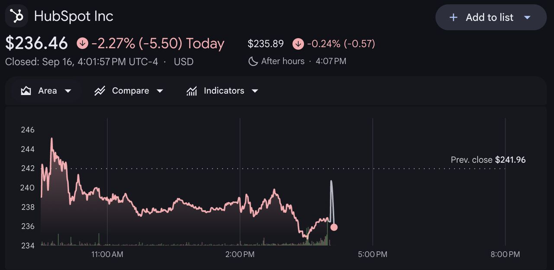The width and height of the screenshot is (554, 270).
Task: Click the Area chart type icon
Action: [26, 91]
